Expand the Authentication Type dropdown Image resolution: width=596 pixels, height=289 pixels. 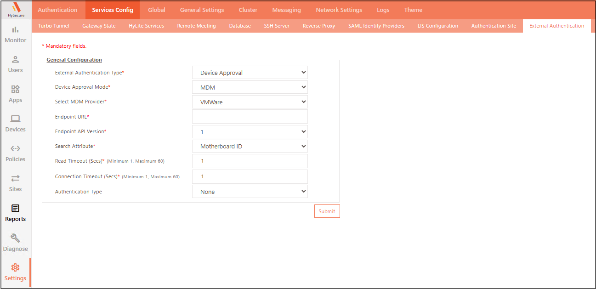point(250,192)
